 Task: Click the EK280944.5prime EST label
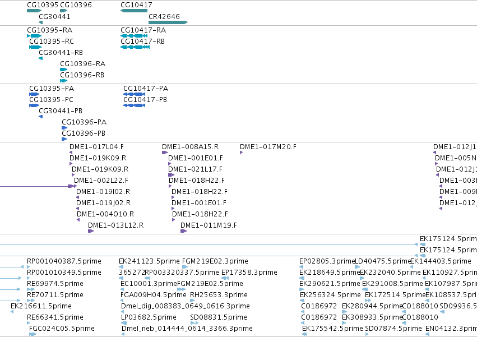[x=372, y=306]
